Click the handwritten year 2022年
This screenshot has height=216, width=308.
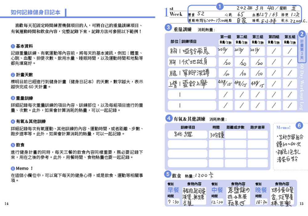[x=244, y=8]
